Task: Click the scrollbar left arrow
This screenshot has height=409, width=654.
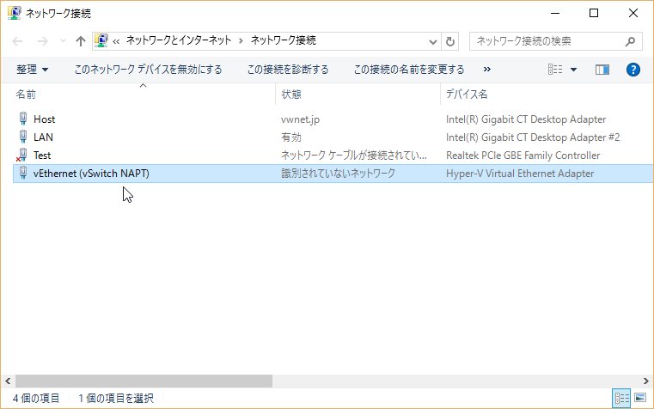Action: (8, 381)
